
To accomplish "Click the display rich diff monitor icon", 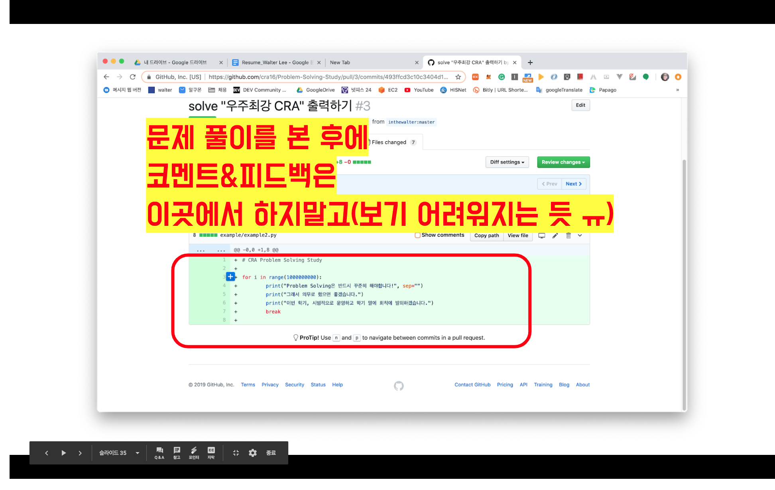I will coord(541,235).
